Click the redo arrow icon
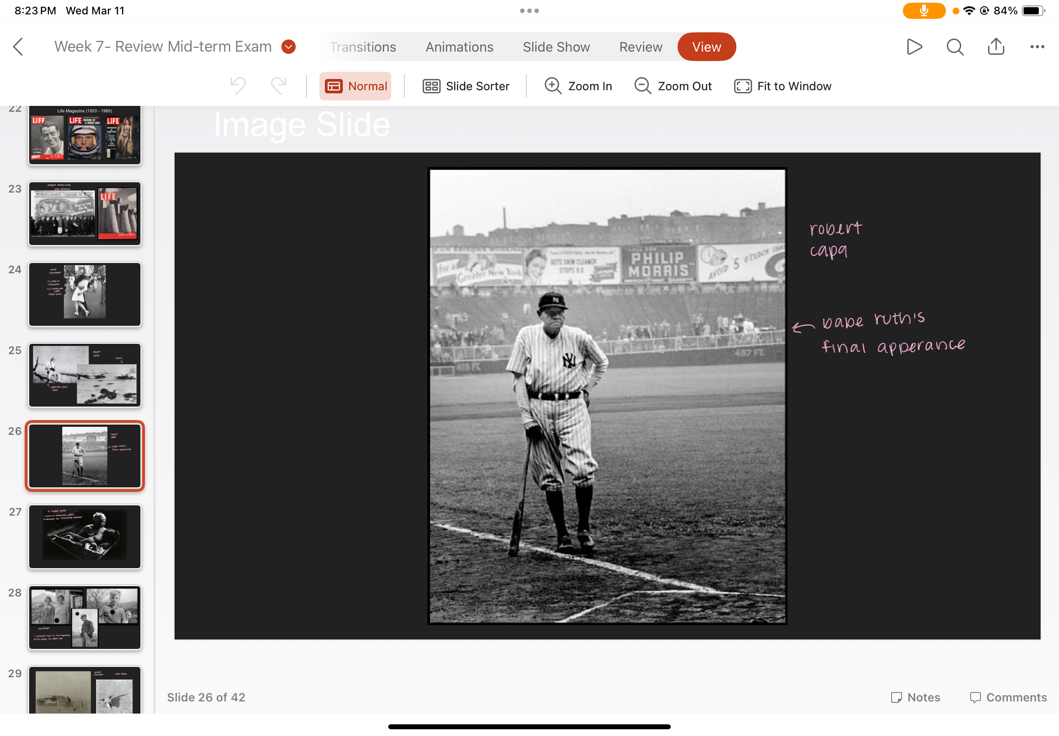Screen dimensions: 1059x736 point(279,86)
